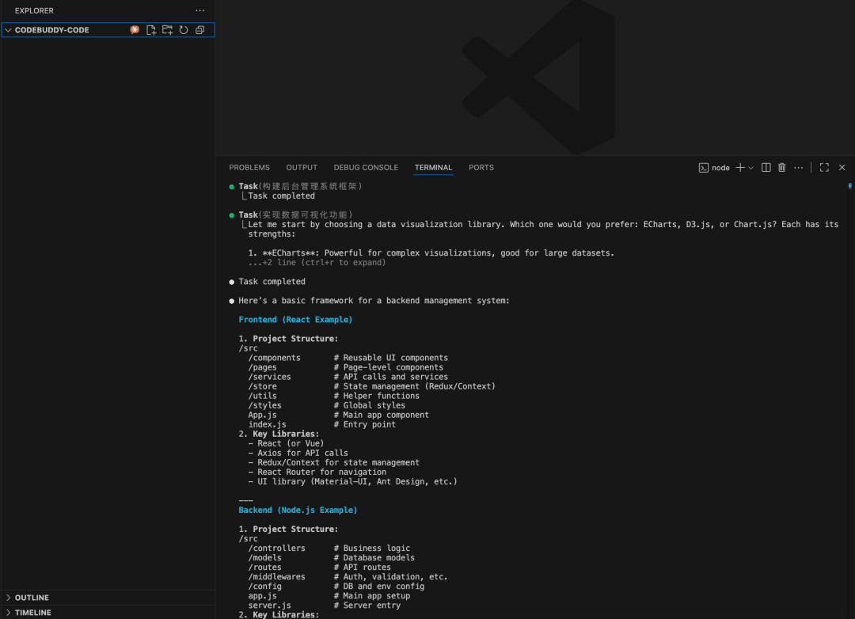Viewport: 855px width, 619px height.
Task: Click the '/middlewares' directory line
Action: (x=348, y=576)
